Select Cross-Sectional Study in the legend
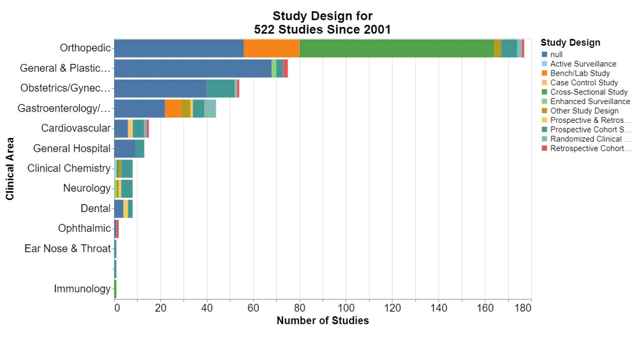 coord(588,92)
